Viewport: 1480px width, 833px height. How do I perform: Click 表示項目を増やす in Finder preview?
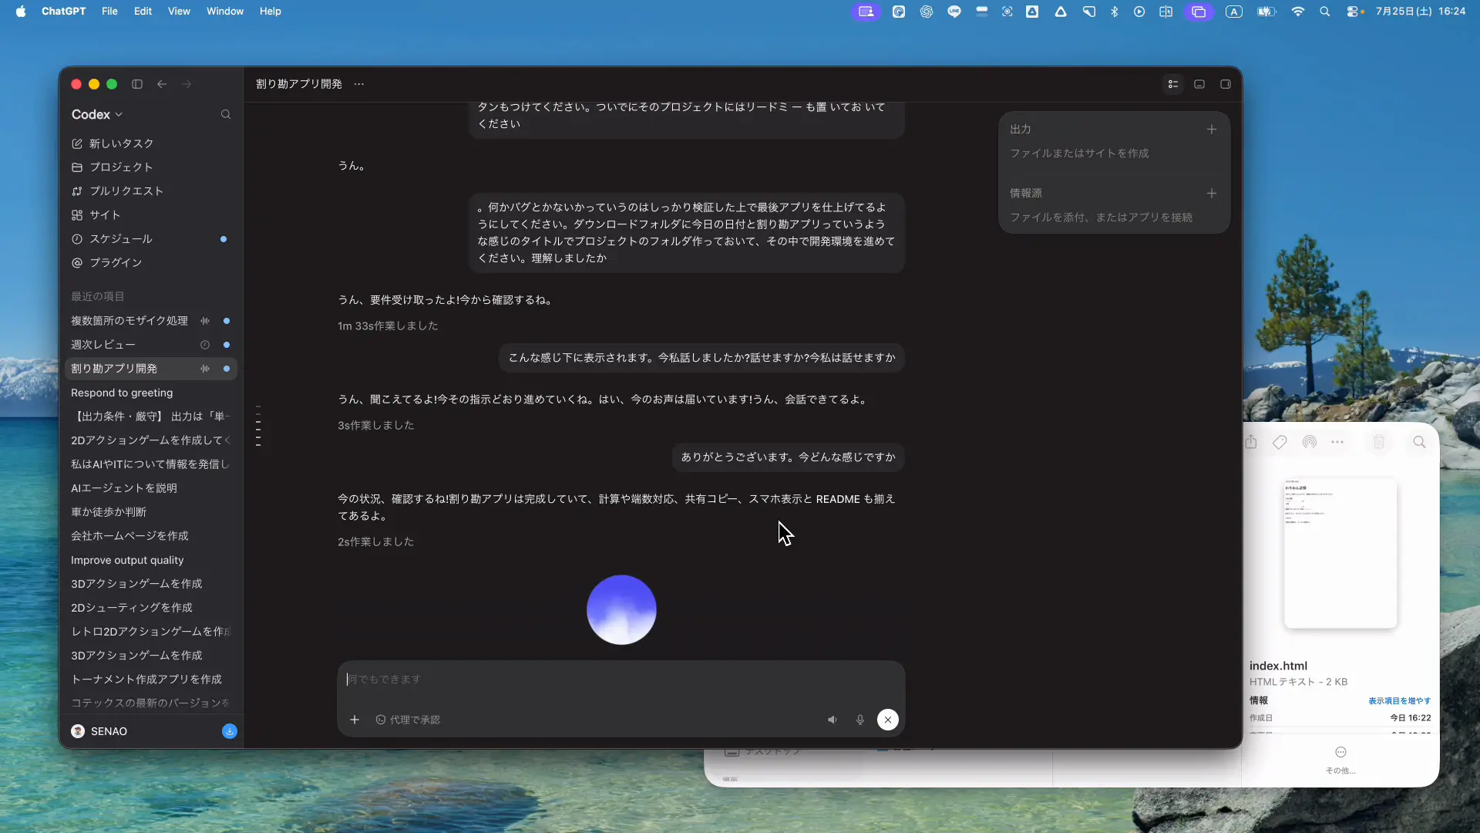[1399, 701]
